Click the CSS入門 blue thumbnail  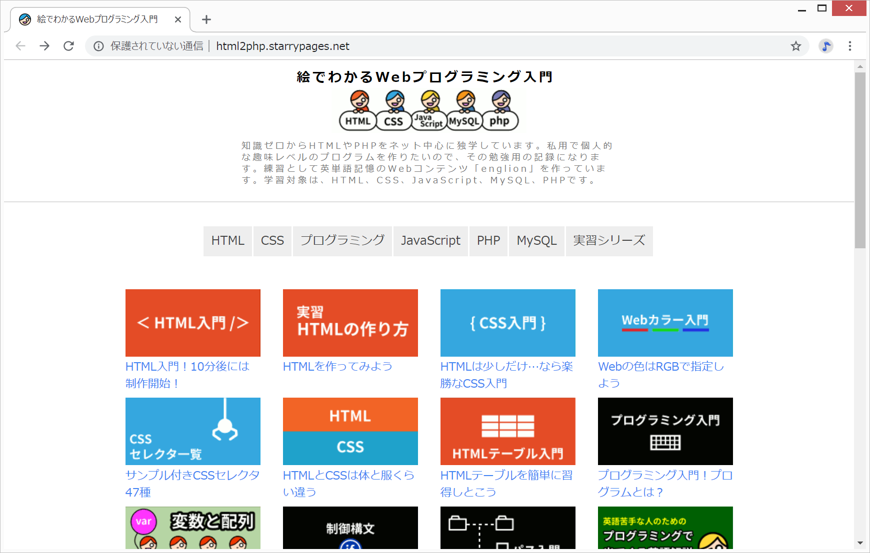pos(507,323)
